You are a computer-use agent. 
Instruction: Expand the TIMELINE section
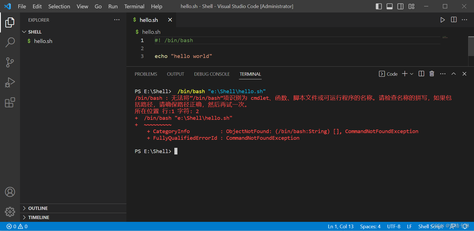tap(73, 217)
